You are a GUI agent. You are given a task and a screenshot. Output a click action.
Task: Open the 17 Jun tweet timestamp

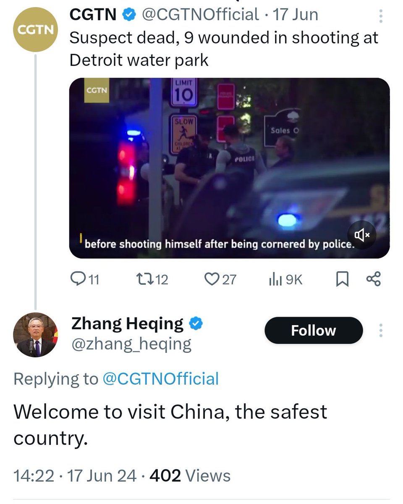(x=296, y=15)
